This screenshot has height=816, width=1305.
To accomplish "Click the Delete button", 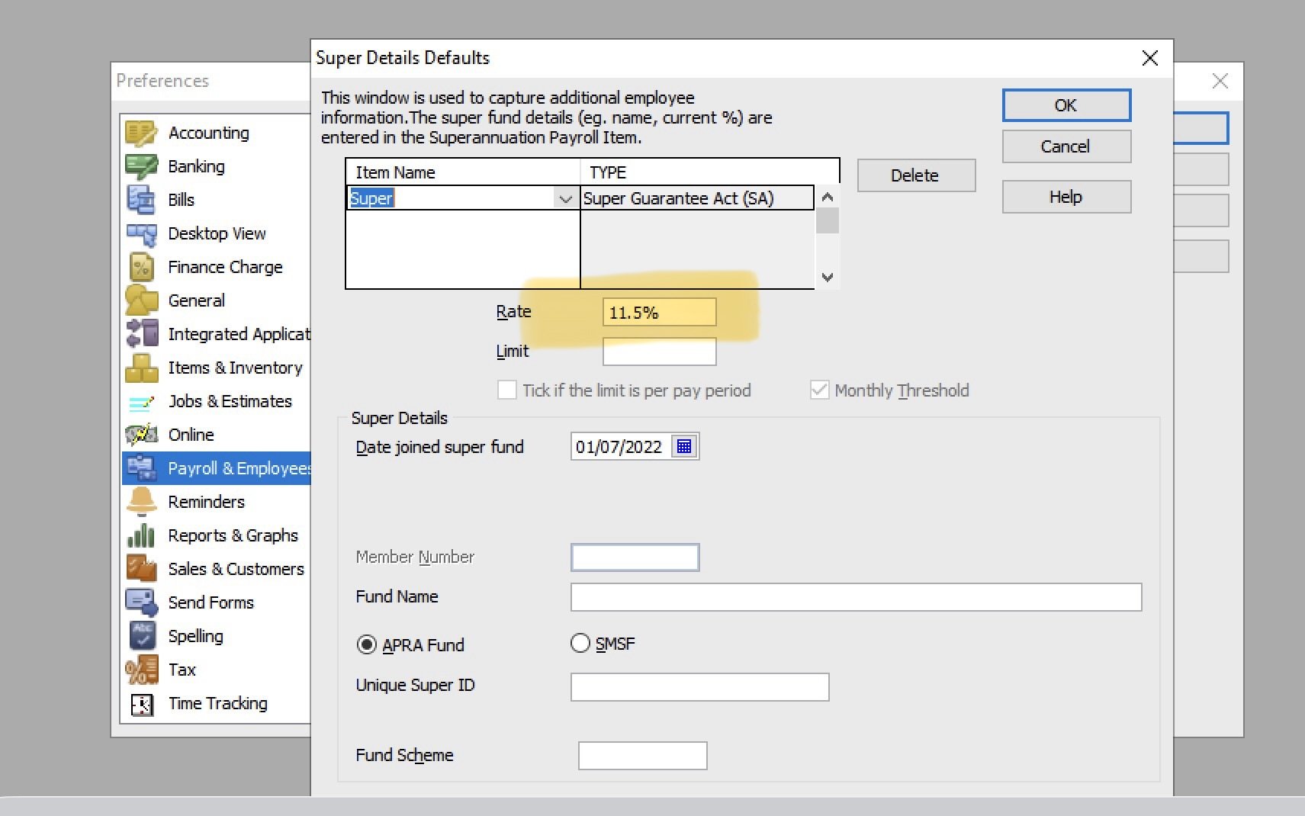I will (916, 175).
